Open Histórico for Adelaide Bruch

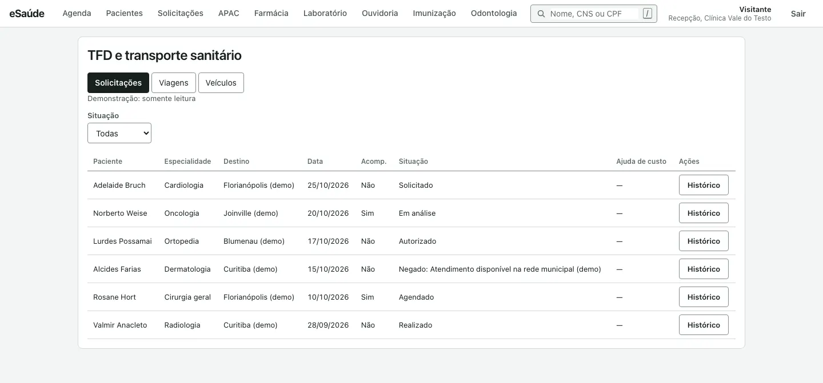704,185
